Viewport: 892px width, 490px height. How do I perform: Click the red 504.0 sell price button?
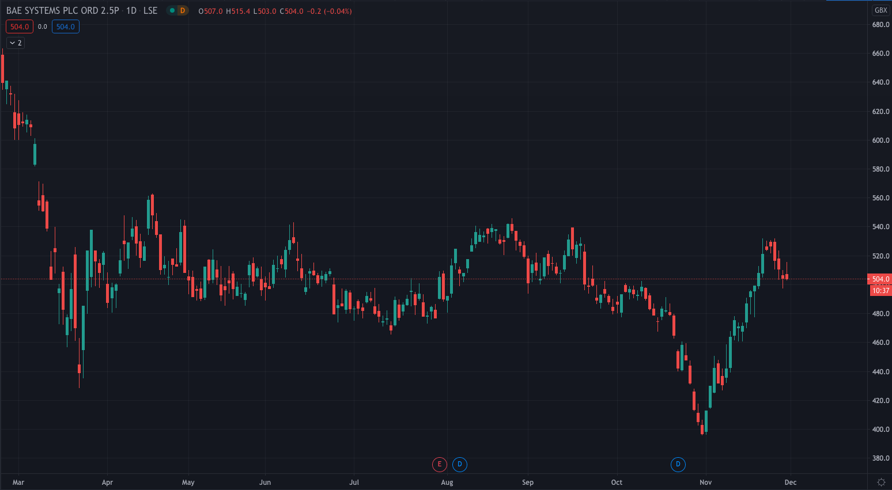point(20,26)
